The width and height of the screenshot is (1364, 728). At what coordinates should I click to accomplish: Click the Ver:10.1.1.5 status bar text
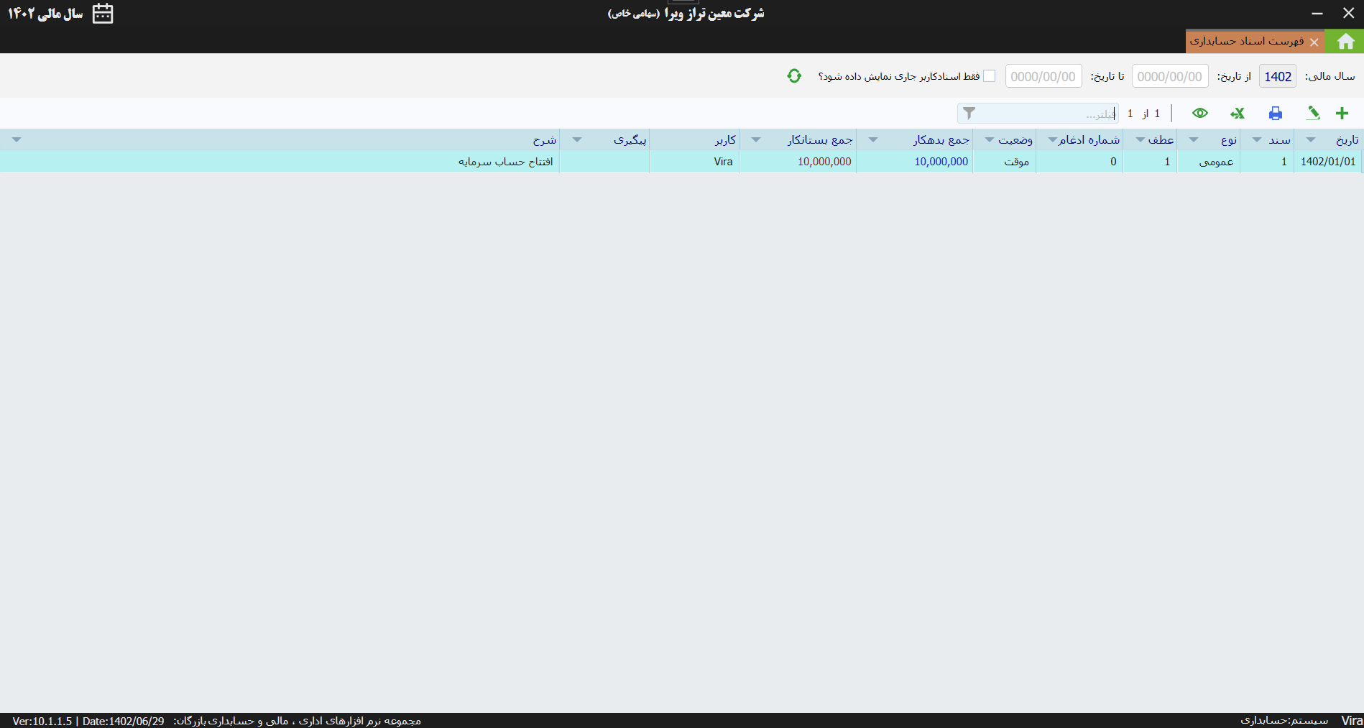tap(42, 721)
